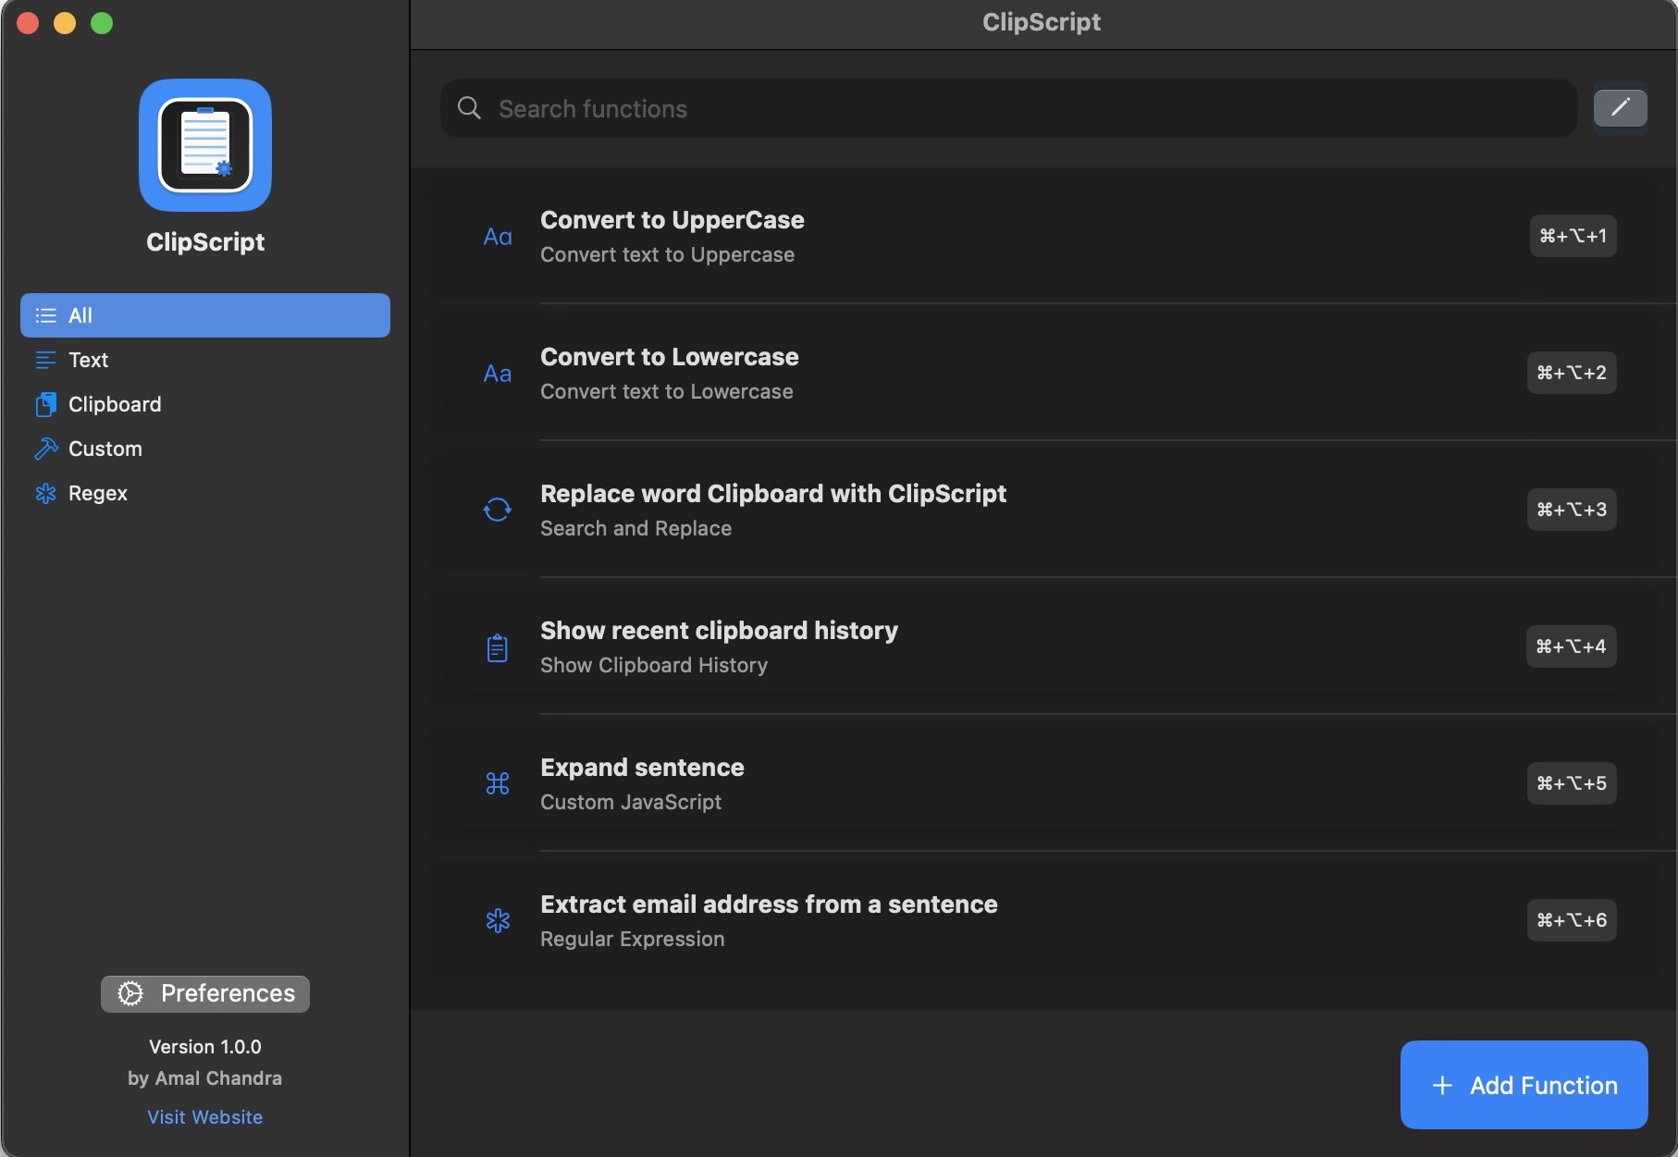Select the Convert to Lowercase title
1678x1157 pixels.
click(670, 357)
